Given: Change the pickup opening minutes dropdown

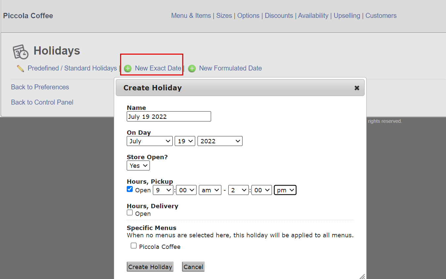Looking at the screenshot, I should pyautogui.click(x=187, y=190).
